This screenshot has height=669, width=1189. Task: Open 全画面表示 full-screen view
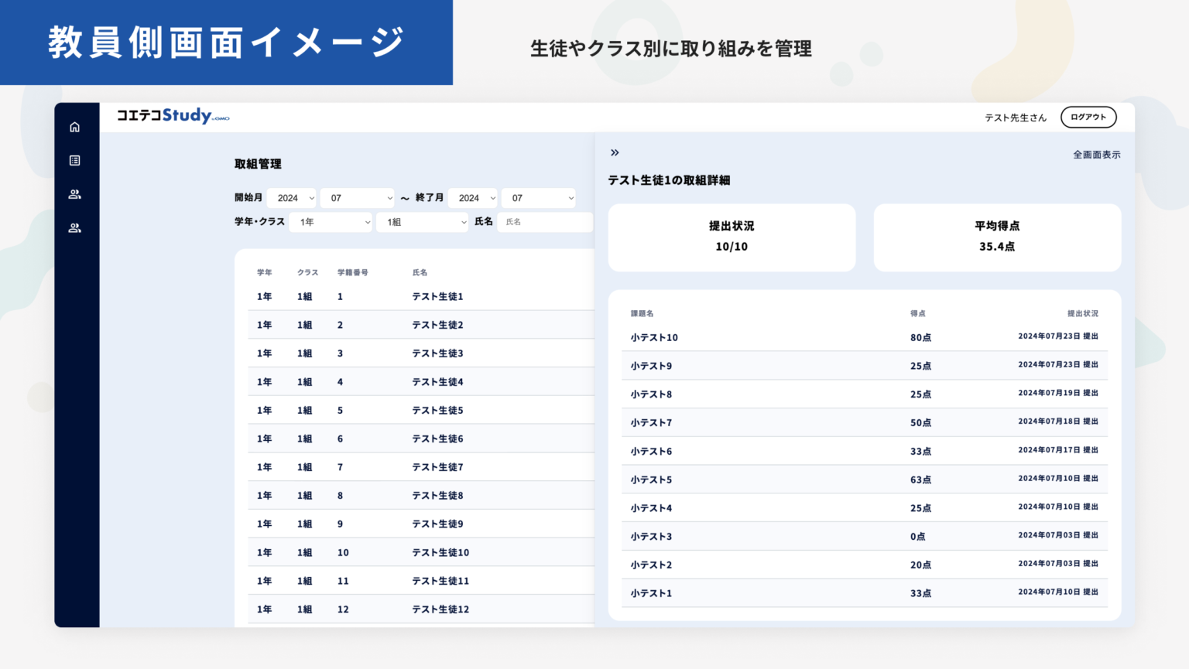coord(1096,154)
